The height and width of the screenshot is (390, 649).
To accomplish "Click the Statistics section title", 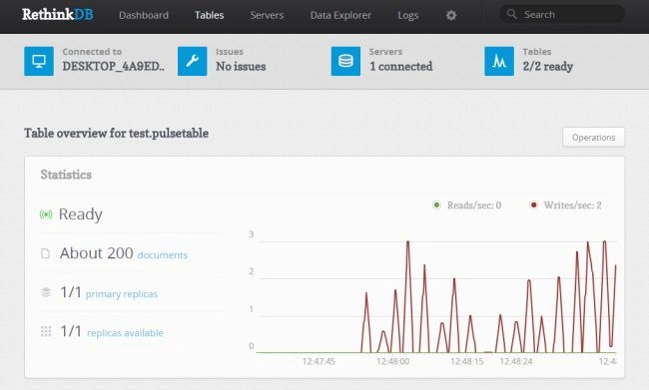I will pyautogui.click(x=66, y=175).
